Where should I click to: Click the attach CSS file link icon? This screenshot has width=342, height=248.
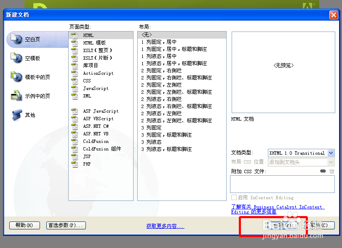click(x=323, y=171)
